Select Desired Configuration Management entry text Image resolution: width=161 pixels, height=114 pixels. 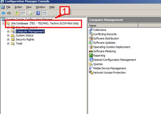pyautogui.click(x=115, y=60)
